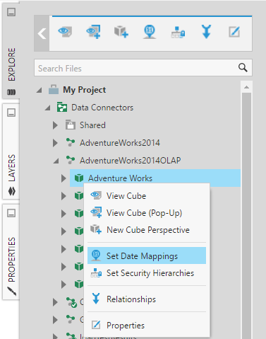Collapse the My Project tree node
Viewport: 266px width, 339px height.
tap(39, 90)
